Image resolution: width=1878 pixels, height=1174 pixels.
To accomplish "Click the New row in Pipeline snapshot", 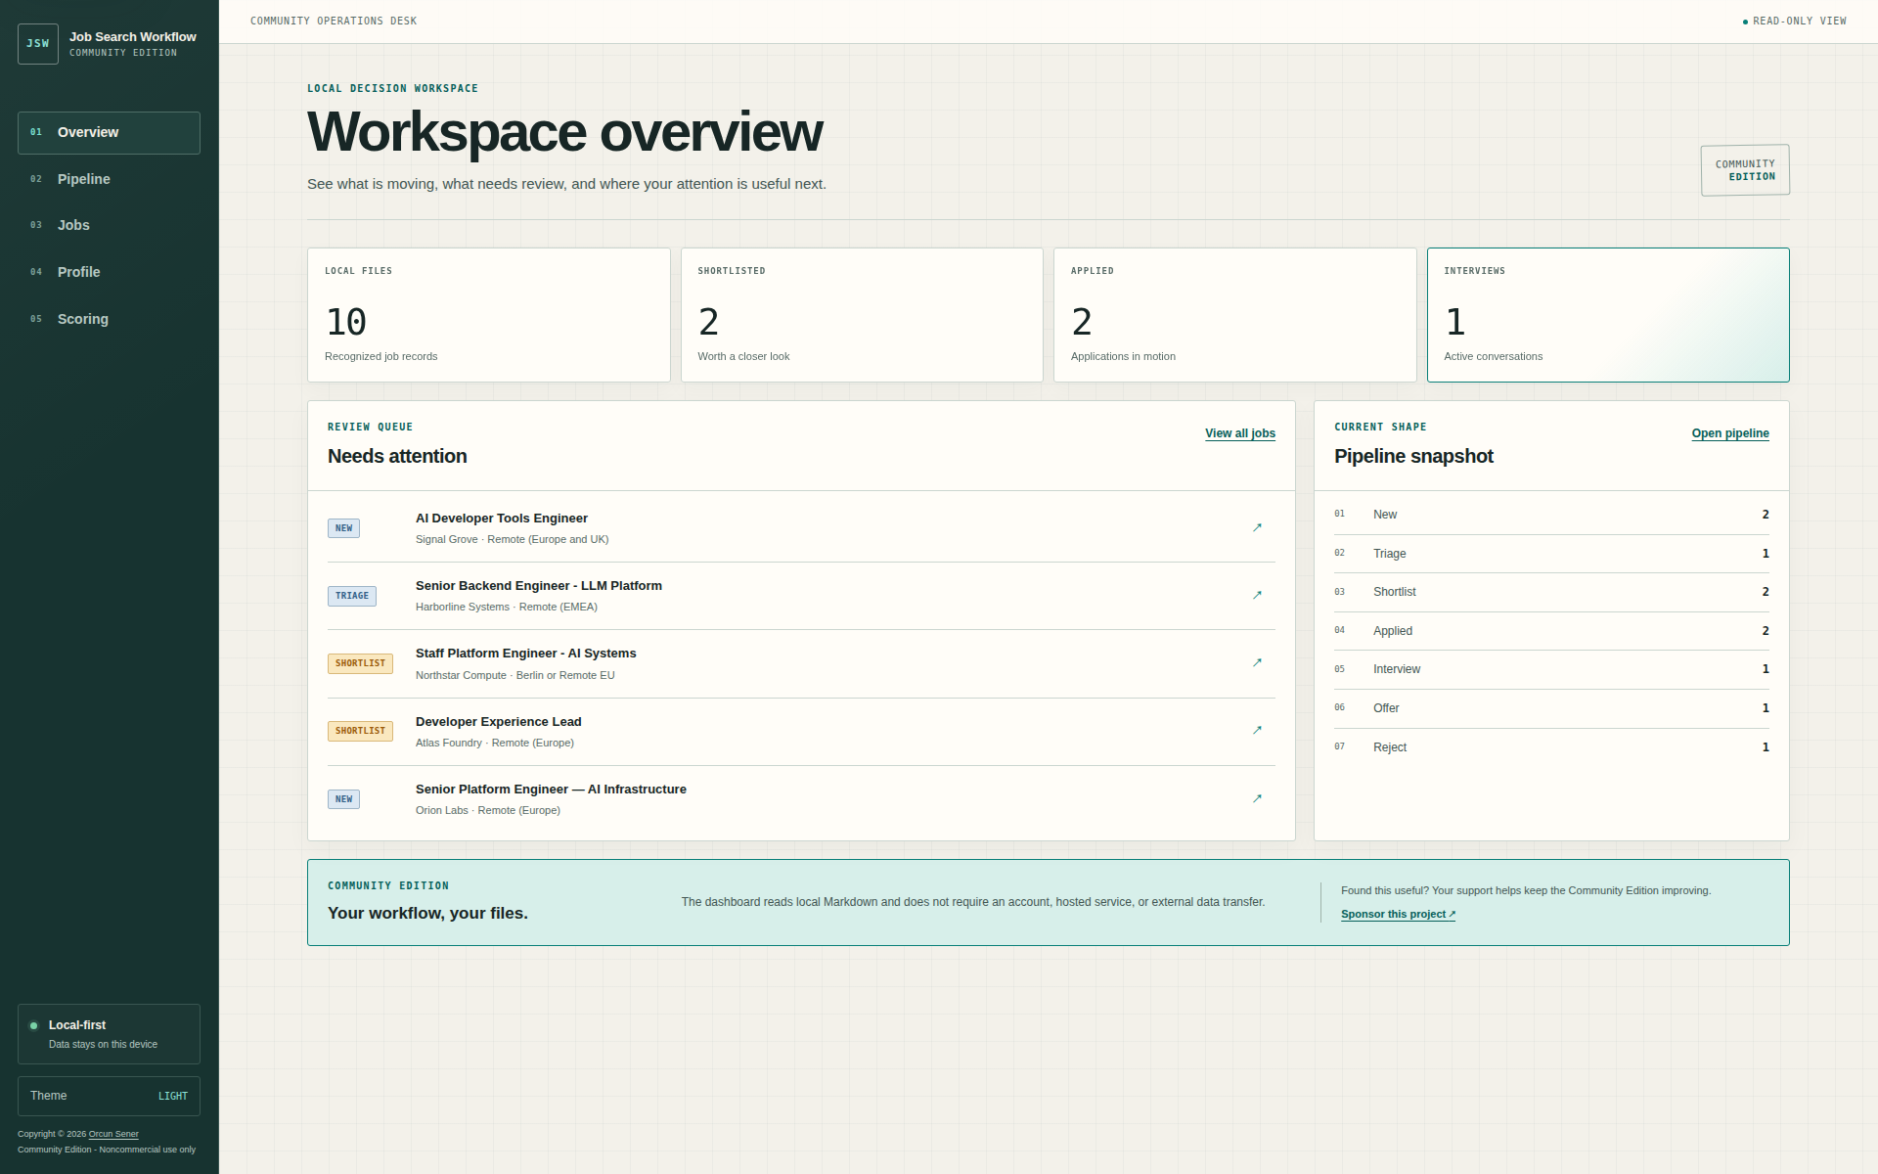I will 1551,515.
